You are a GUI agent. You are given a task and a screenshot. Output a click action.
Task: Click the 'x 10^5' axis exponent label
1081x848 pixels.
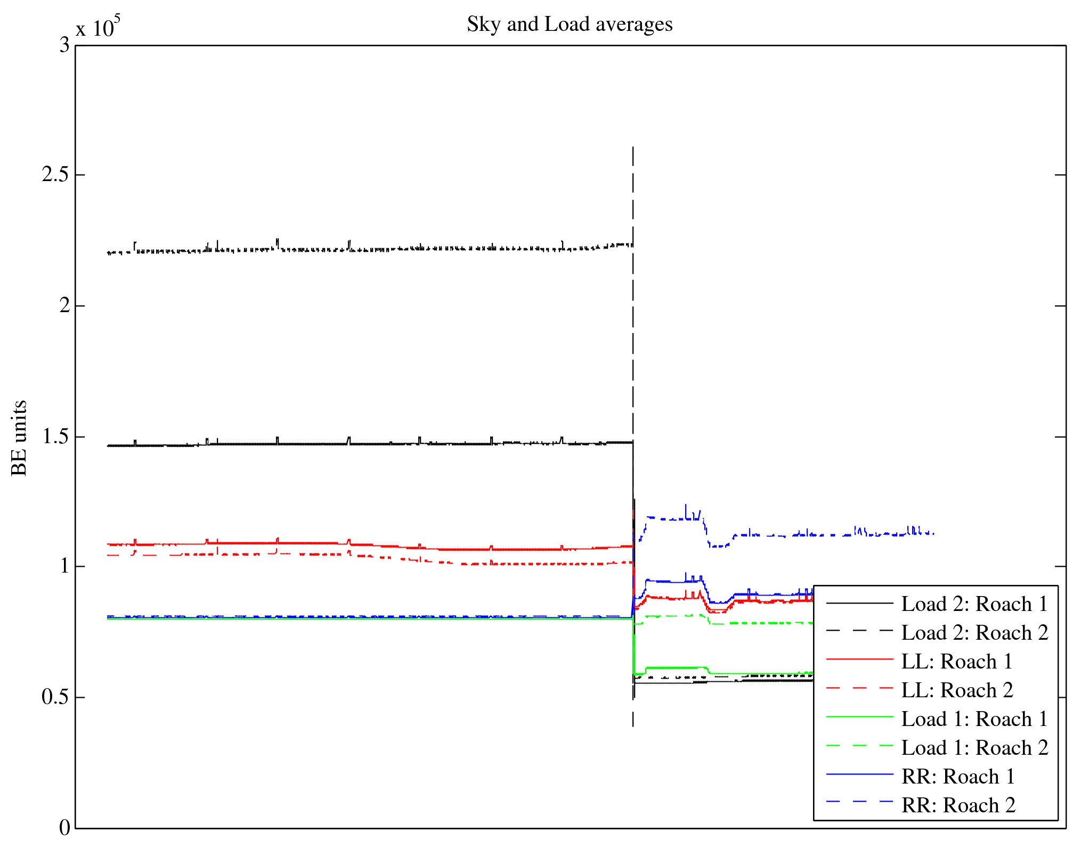(x=97, y=28)
